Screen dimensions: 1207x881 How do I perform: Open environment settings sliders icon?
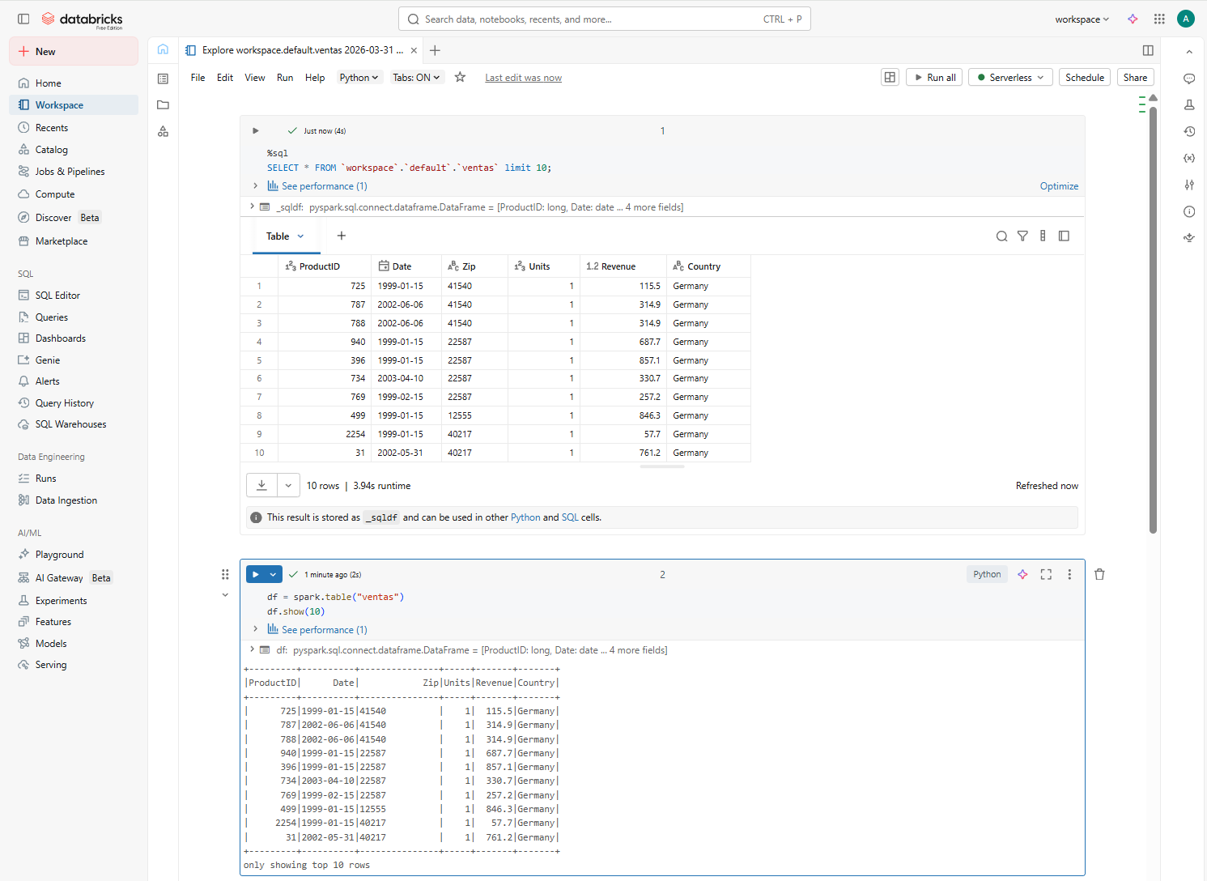1189,185
